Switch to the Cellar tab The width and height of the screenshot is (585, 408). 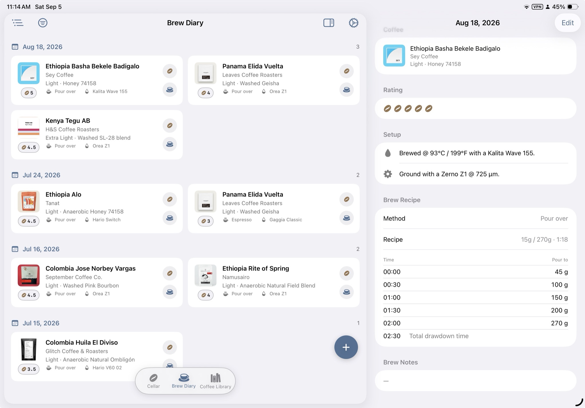tap(153, 381)
